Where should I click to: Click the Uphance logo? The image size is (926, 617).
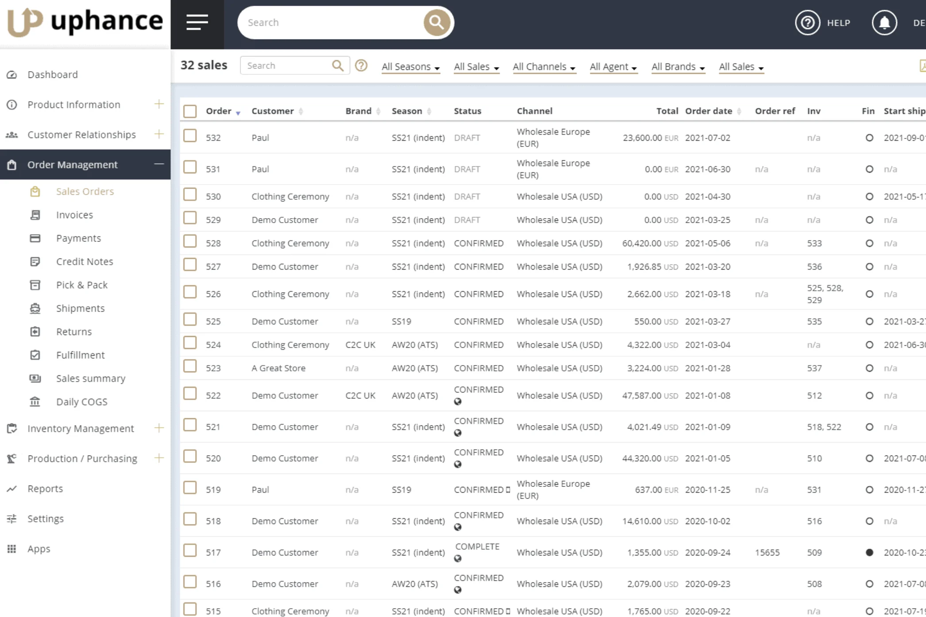tap(85, 22)
